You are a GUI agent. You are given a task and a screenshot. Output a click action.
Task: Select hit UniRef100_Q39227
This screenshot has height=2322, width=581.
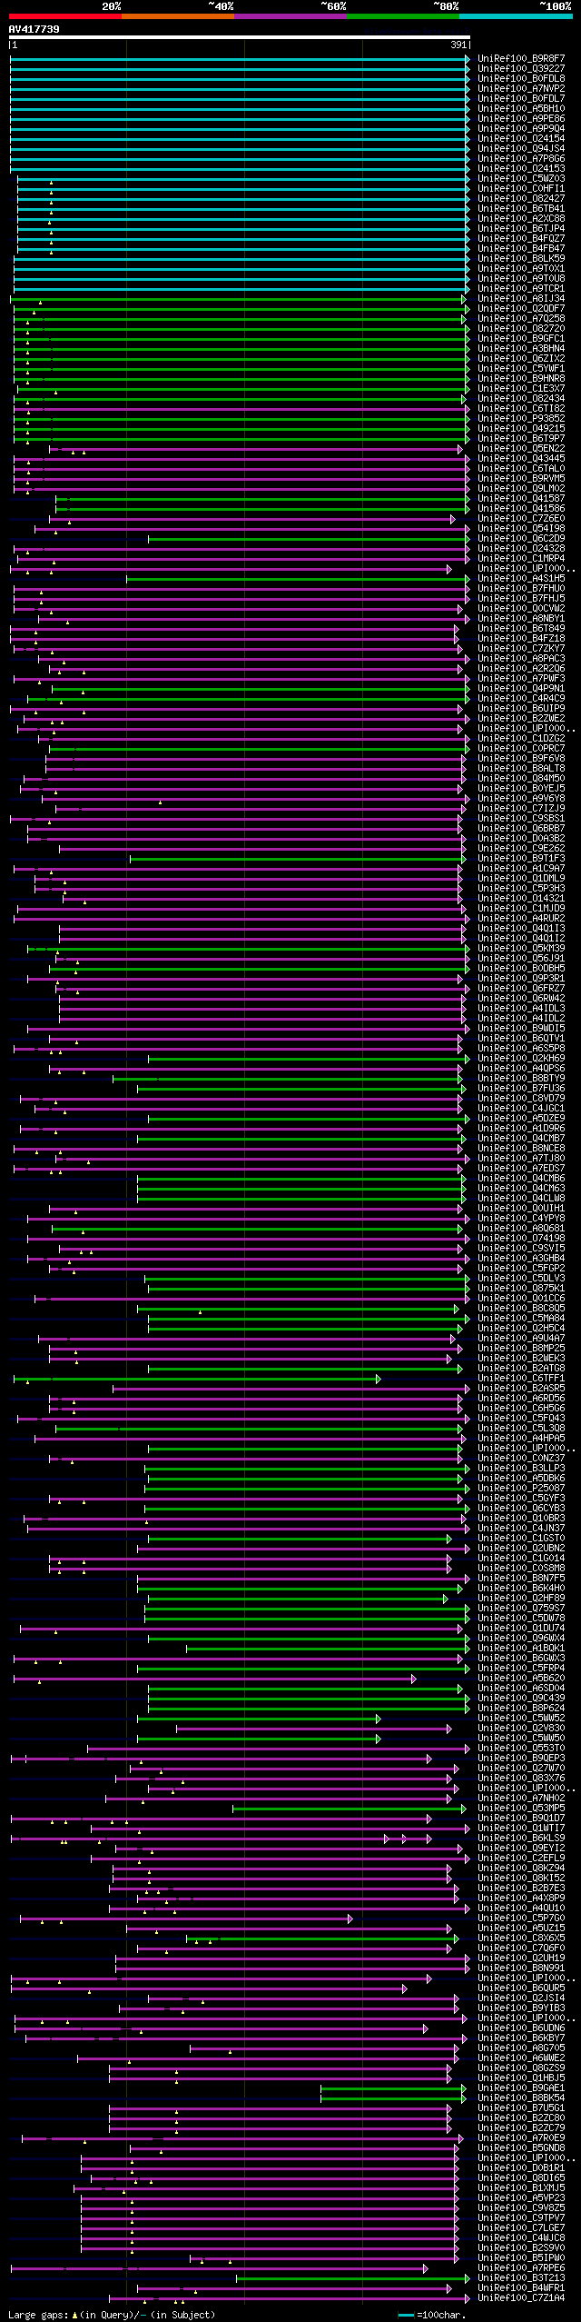[x=521, y=69]
